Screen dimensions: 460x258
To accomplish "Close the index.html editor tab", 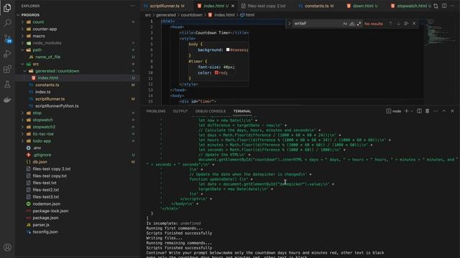I will [x=233, y=6].
